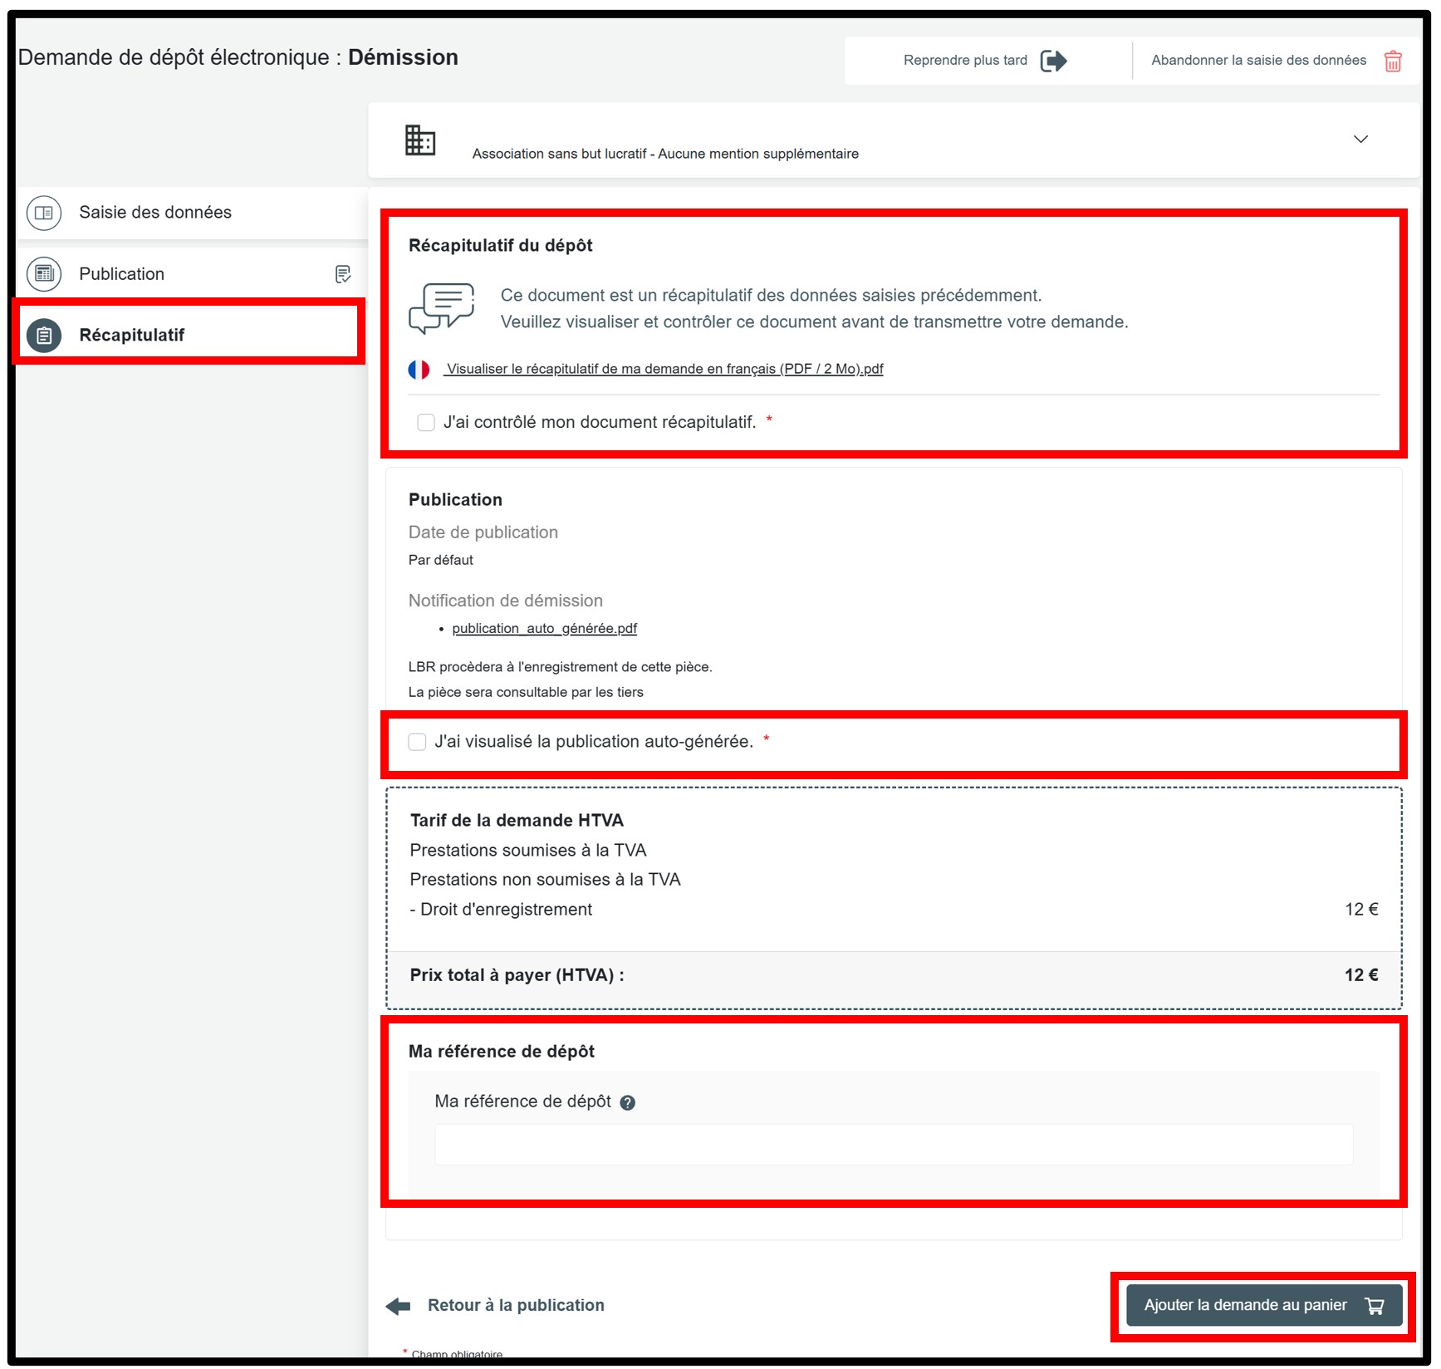This screenshot has width=1441, height=1369.
Task: Check 'J'ai contrôlé mon document récapitulatif'
Action: 426,423
